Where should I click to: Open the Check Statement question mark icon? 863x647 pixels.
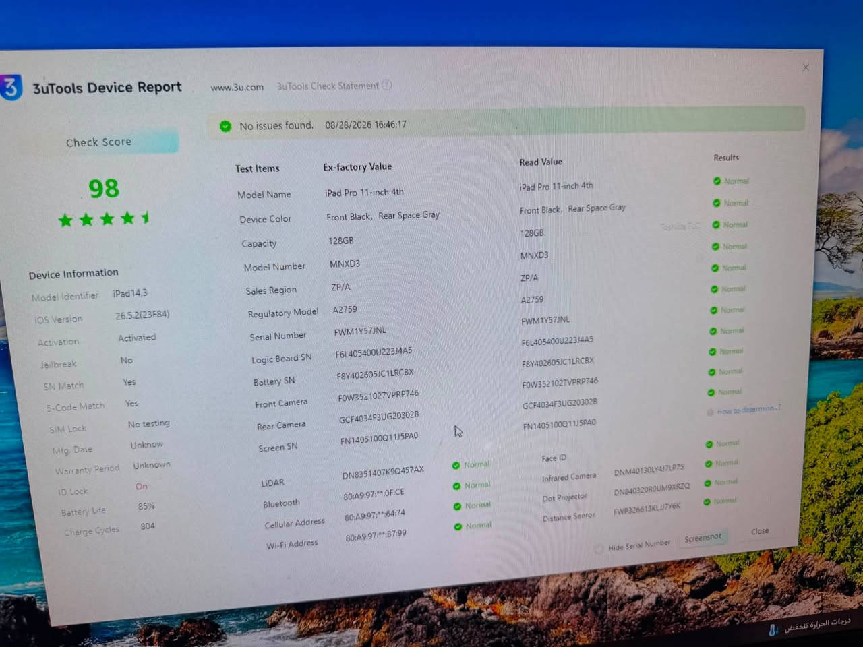[x=387, y=85]
